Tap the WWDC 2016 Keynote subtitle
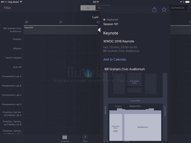This screenshot has width=191, height=143. 119,41
